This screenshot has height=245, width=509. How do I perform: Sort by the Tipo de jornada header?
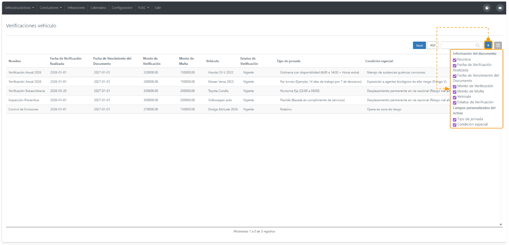click(x=288, y=61)
